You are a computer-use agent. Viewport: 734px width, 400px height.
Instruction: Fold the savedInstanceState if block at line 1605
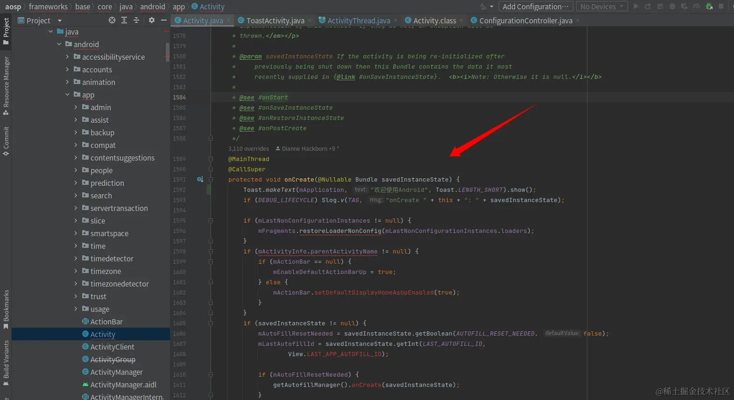click(211, 323)
